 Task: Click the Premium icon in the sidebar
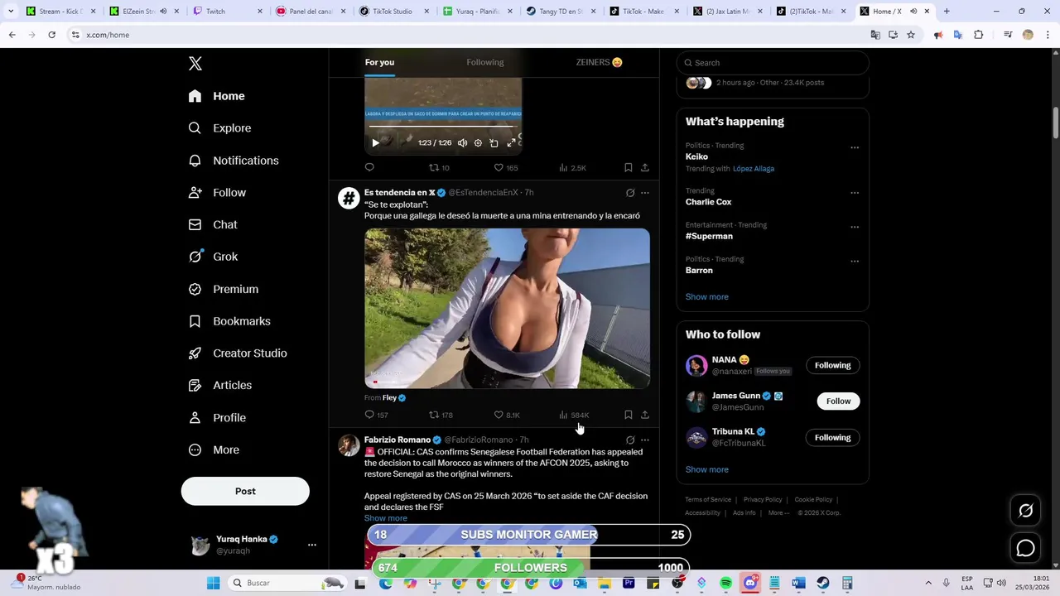pyautogui.click(x=195, y=289)
